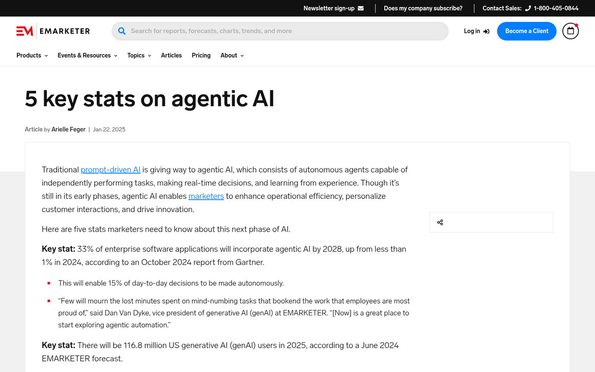Click the envelope icon by Newsletter sign-up
595x372 pixels.
point(360,8)
